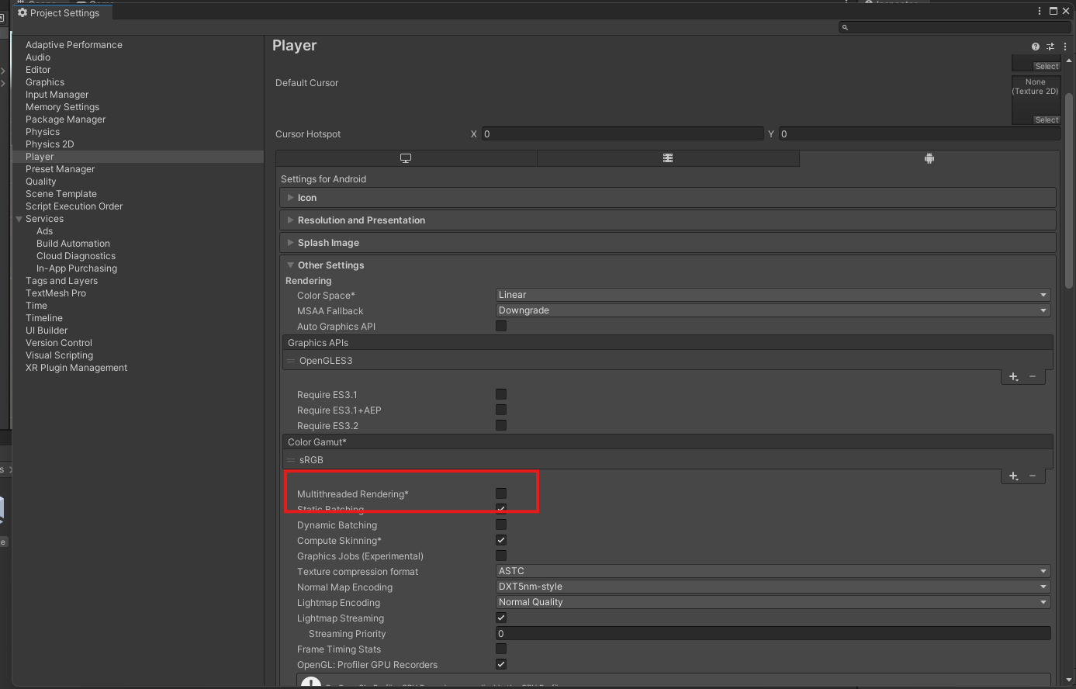1076x689 pixels.
Task: Add a graphics API with the plus icon
Action: [x=1014, y=376]
